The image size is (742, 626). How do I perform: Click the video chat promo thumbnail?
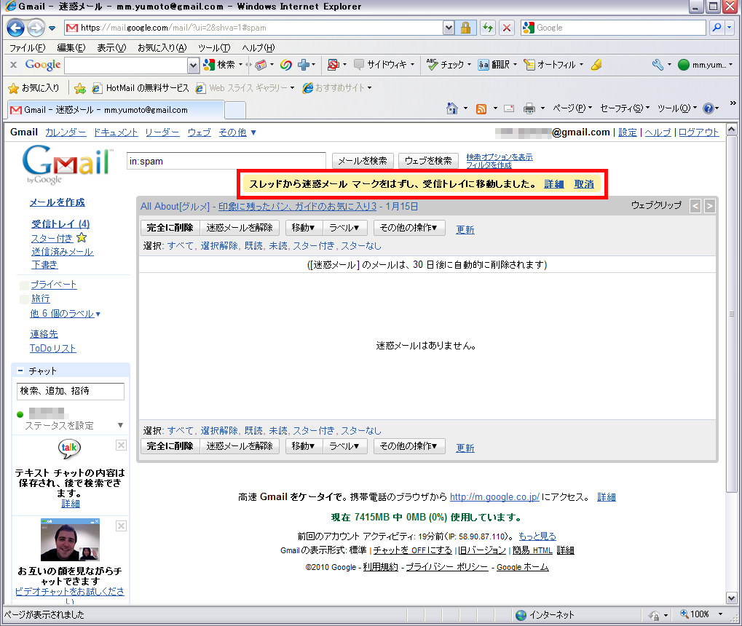pos(70,540)
